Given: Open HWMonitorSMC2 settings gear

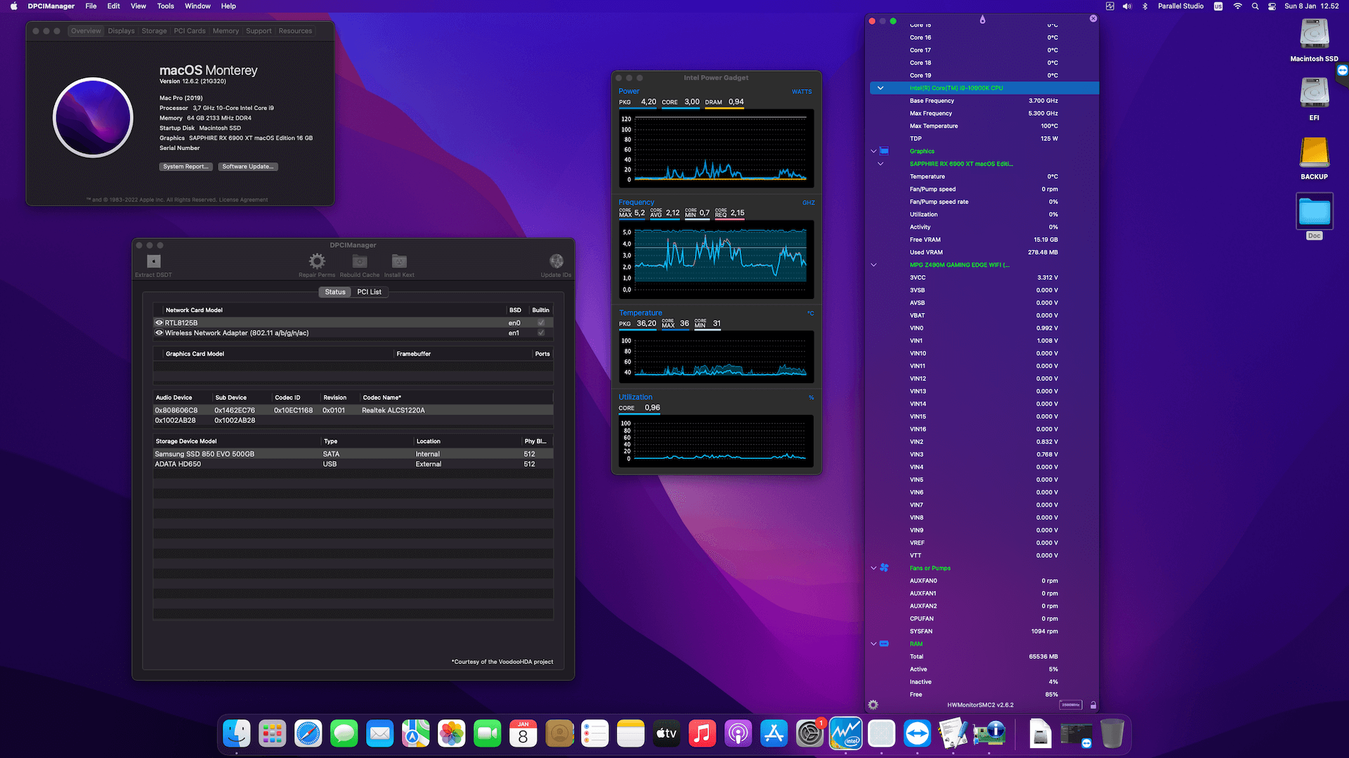Looking at the screenshot, I should 873,705.
